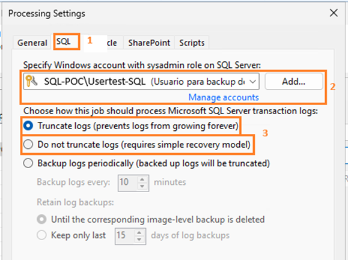Select Until image-level backup is deleted
The width and height of the screenshot is (348, 260).
(x=41, y=219)
